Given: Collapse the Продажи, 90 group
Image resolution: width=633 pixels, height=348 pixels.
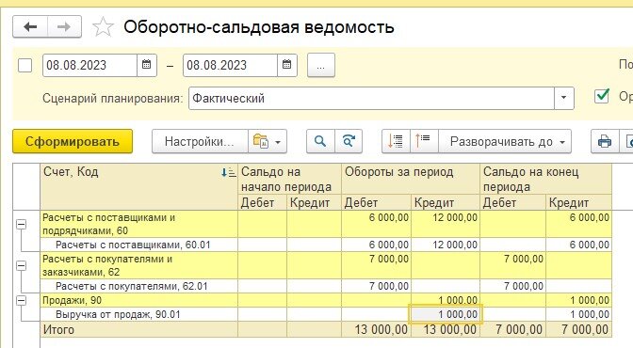Looking at the screenshot, I should click(22, 300).
